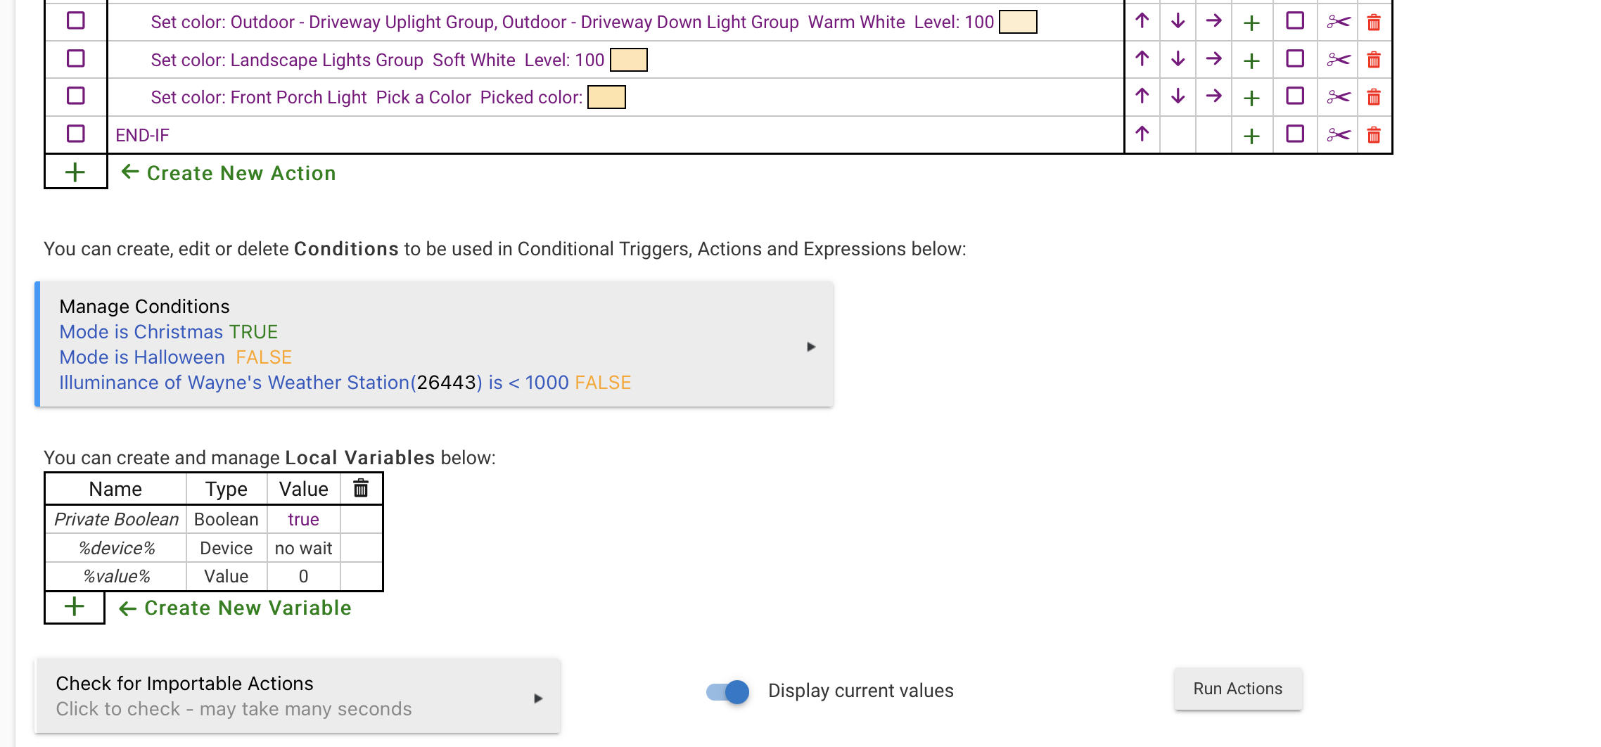Move the Driveway Uplight Group action down

click(1178, 22)
